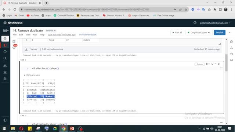Screen dimensions: 235x132
Task: Open comments icon on right panel
Action: 231,41
